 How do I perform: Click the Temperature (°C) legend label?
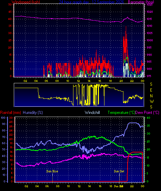121,113
